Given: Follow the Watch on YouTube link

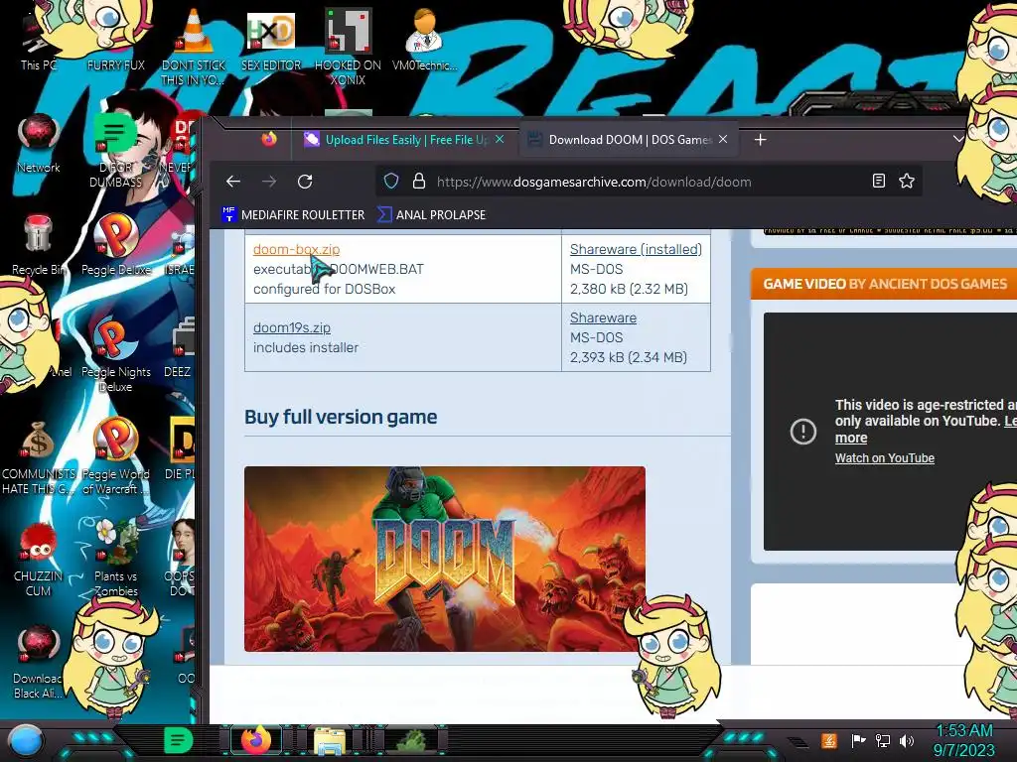Looking at the screenshot, I should (885, 458).
